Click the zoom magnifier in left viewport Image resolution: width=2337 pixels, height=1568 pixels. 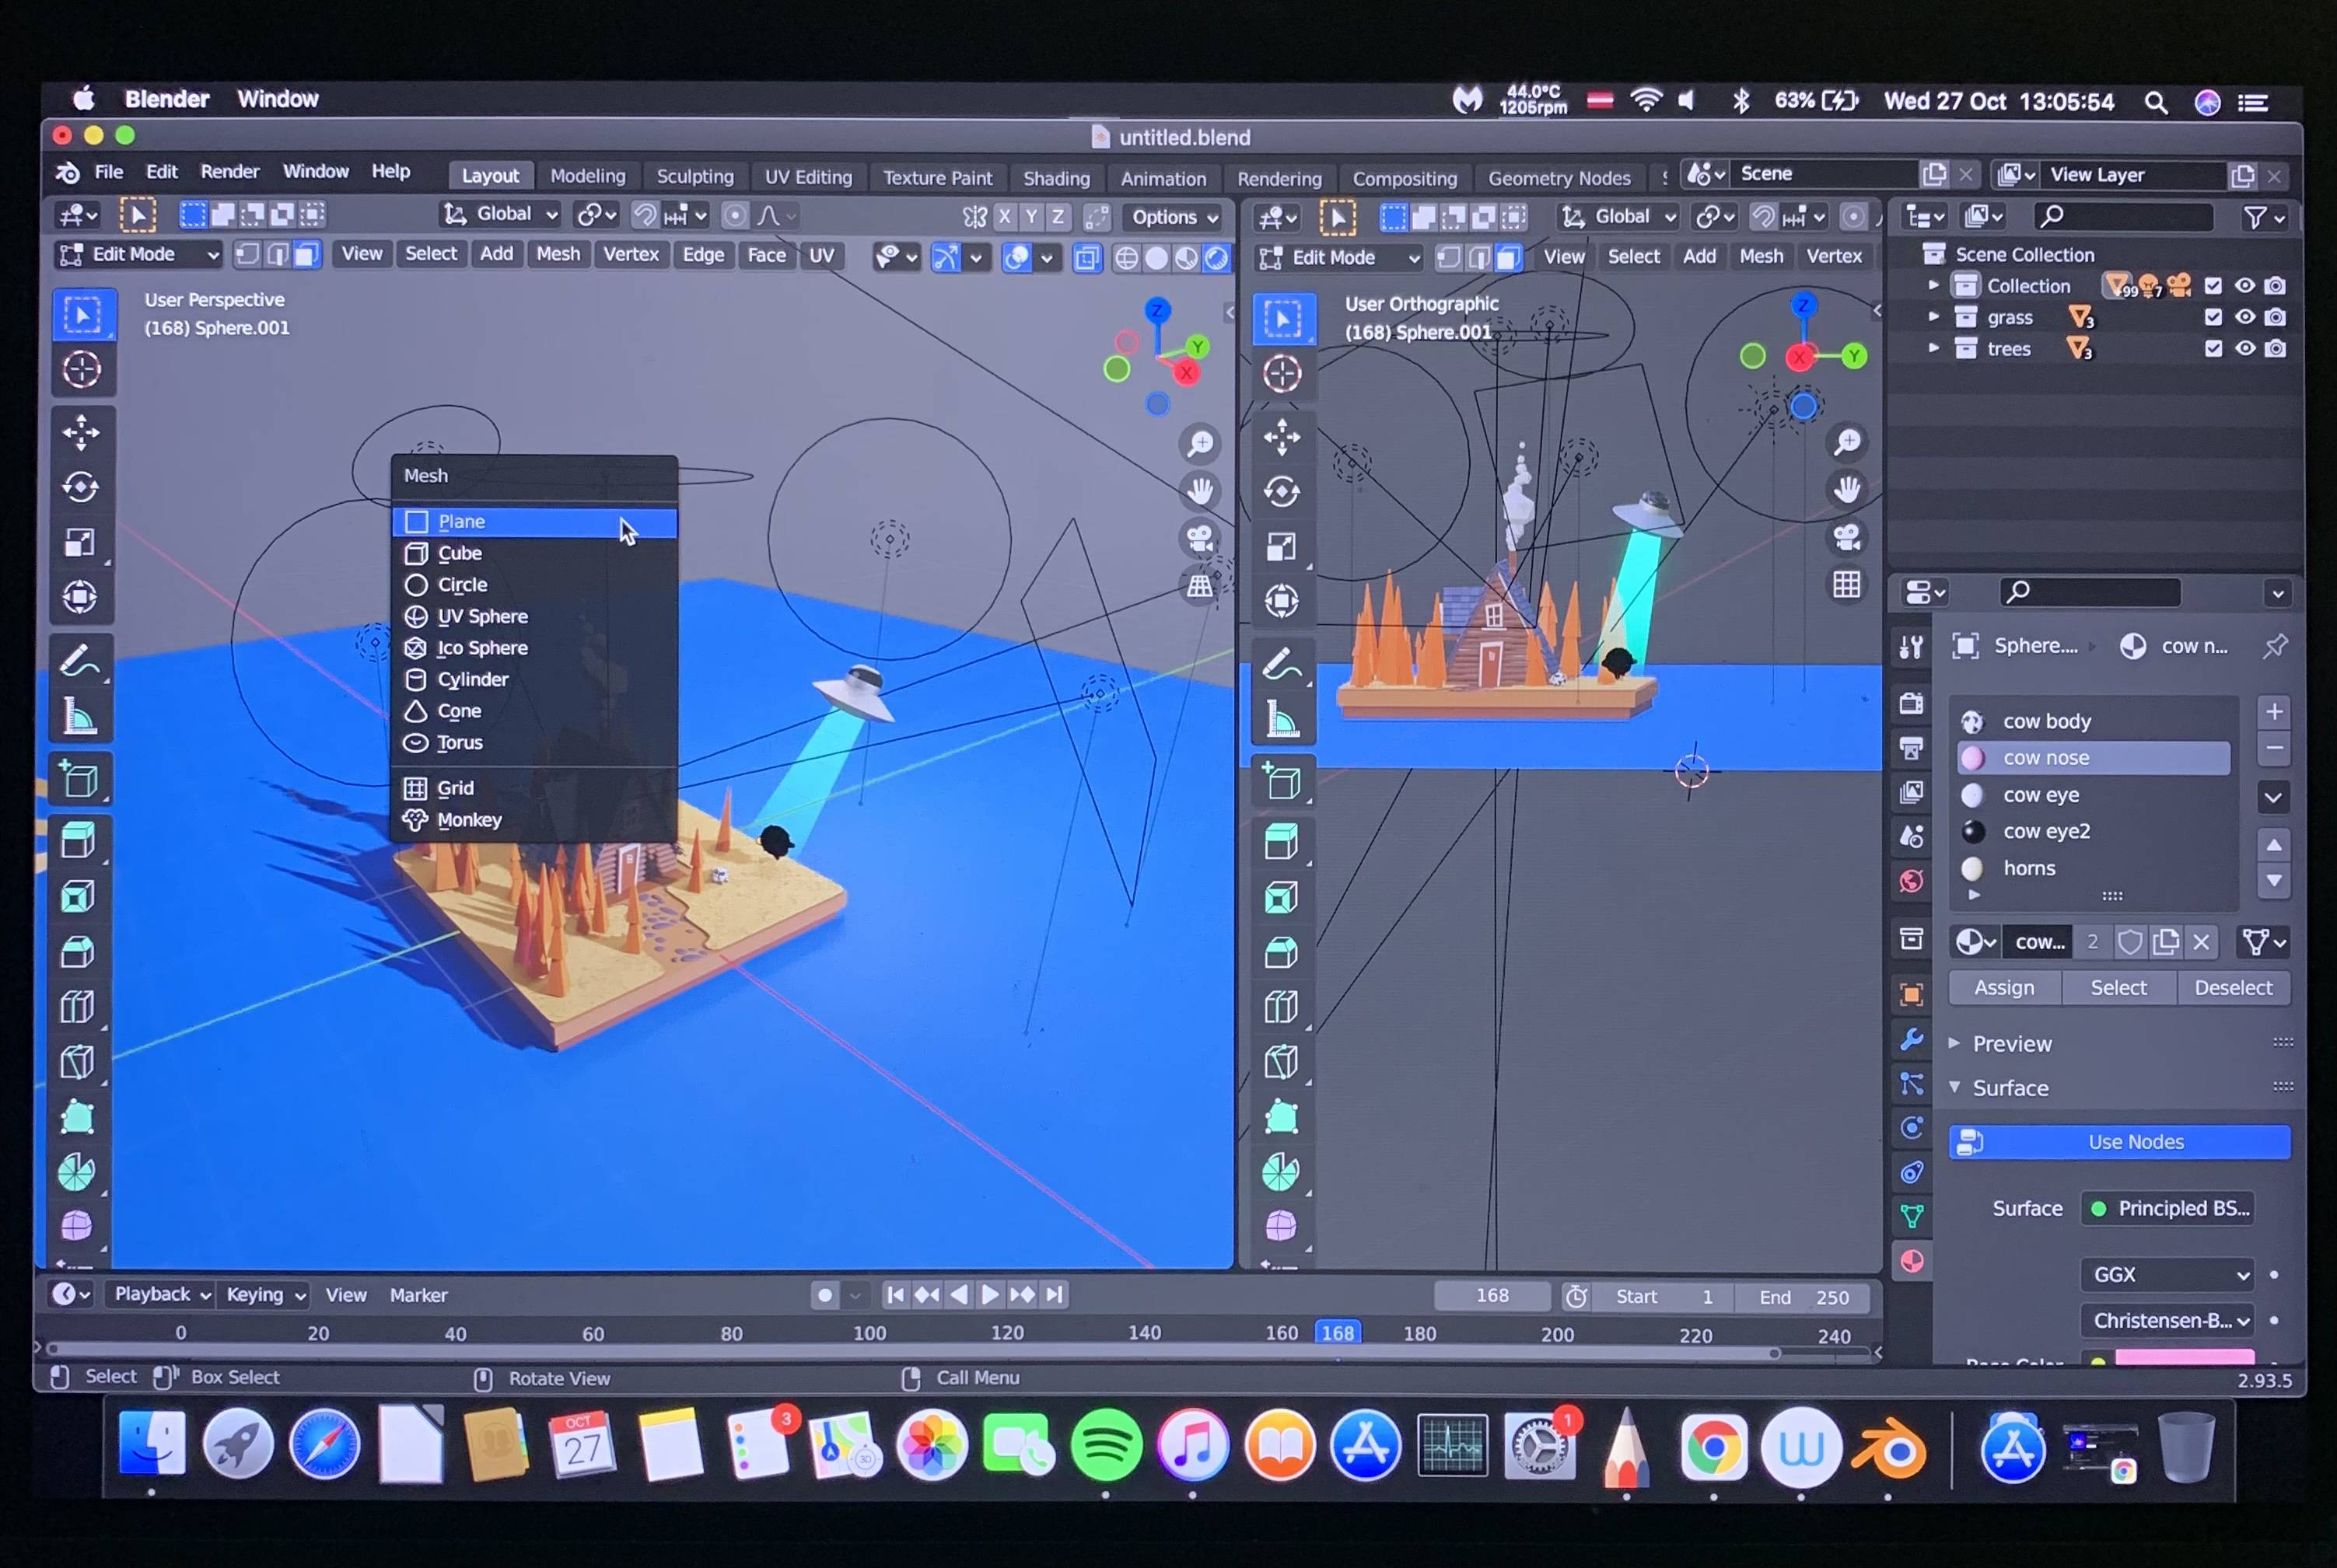1199,442
